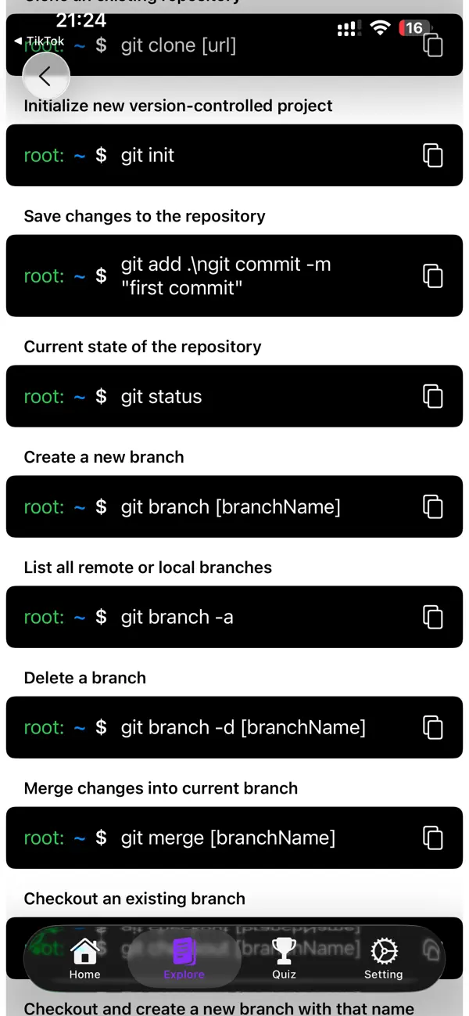The image size is (469, 1016).
Task: Select the Explore tab
Action: point(184,959)
